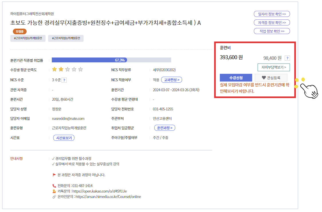
Task: Click the red flag icon in notice
Action: (54, 175)
